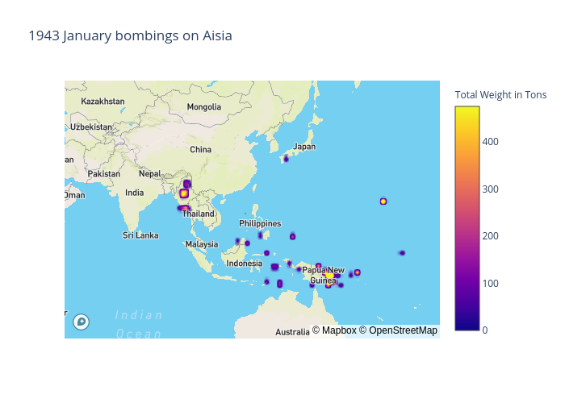Click the Australia label at the map bottom
565x403 pixels.
click(292, 331)
